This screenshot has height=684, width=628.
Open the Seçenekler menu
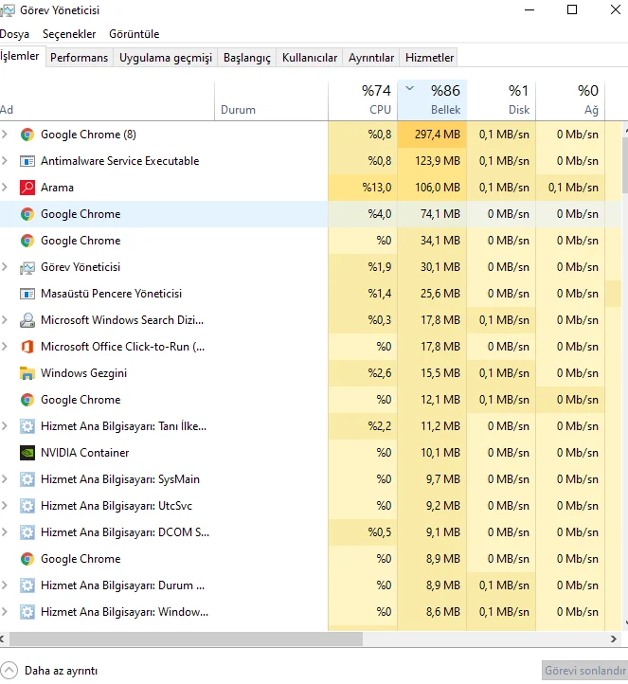[69, 33]
